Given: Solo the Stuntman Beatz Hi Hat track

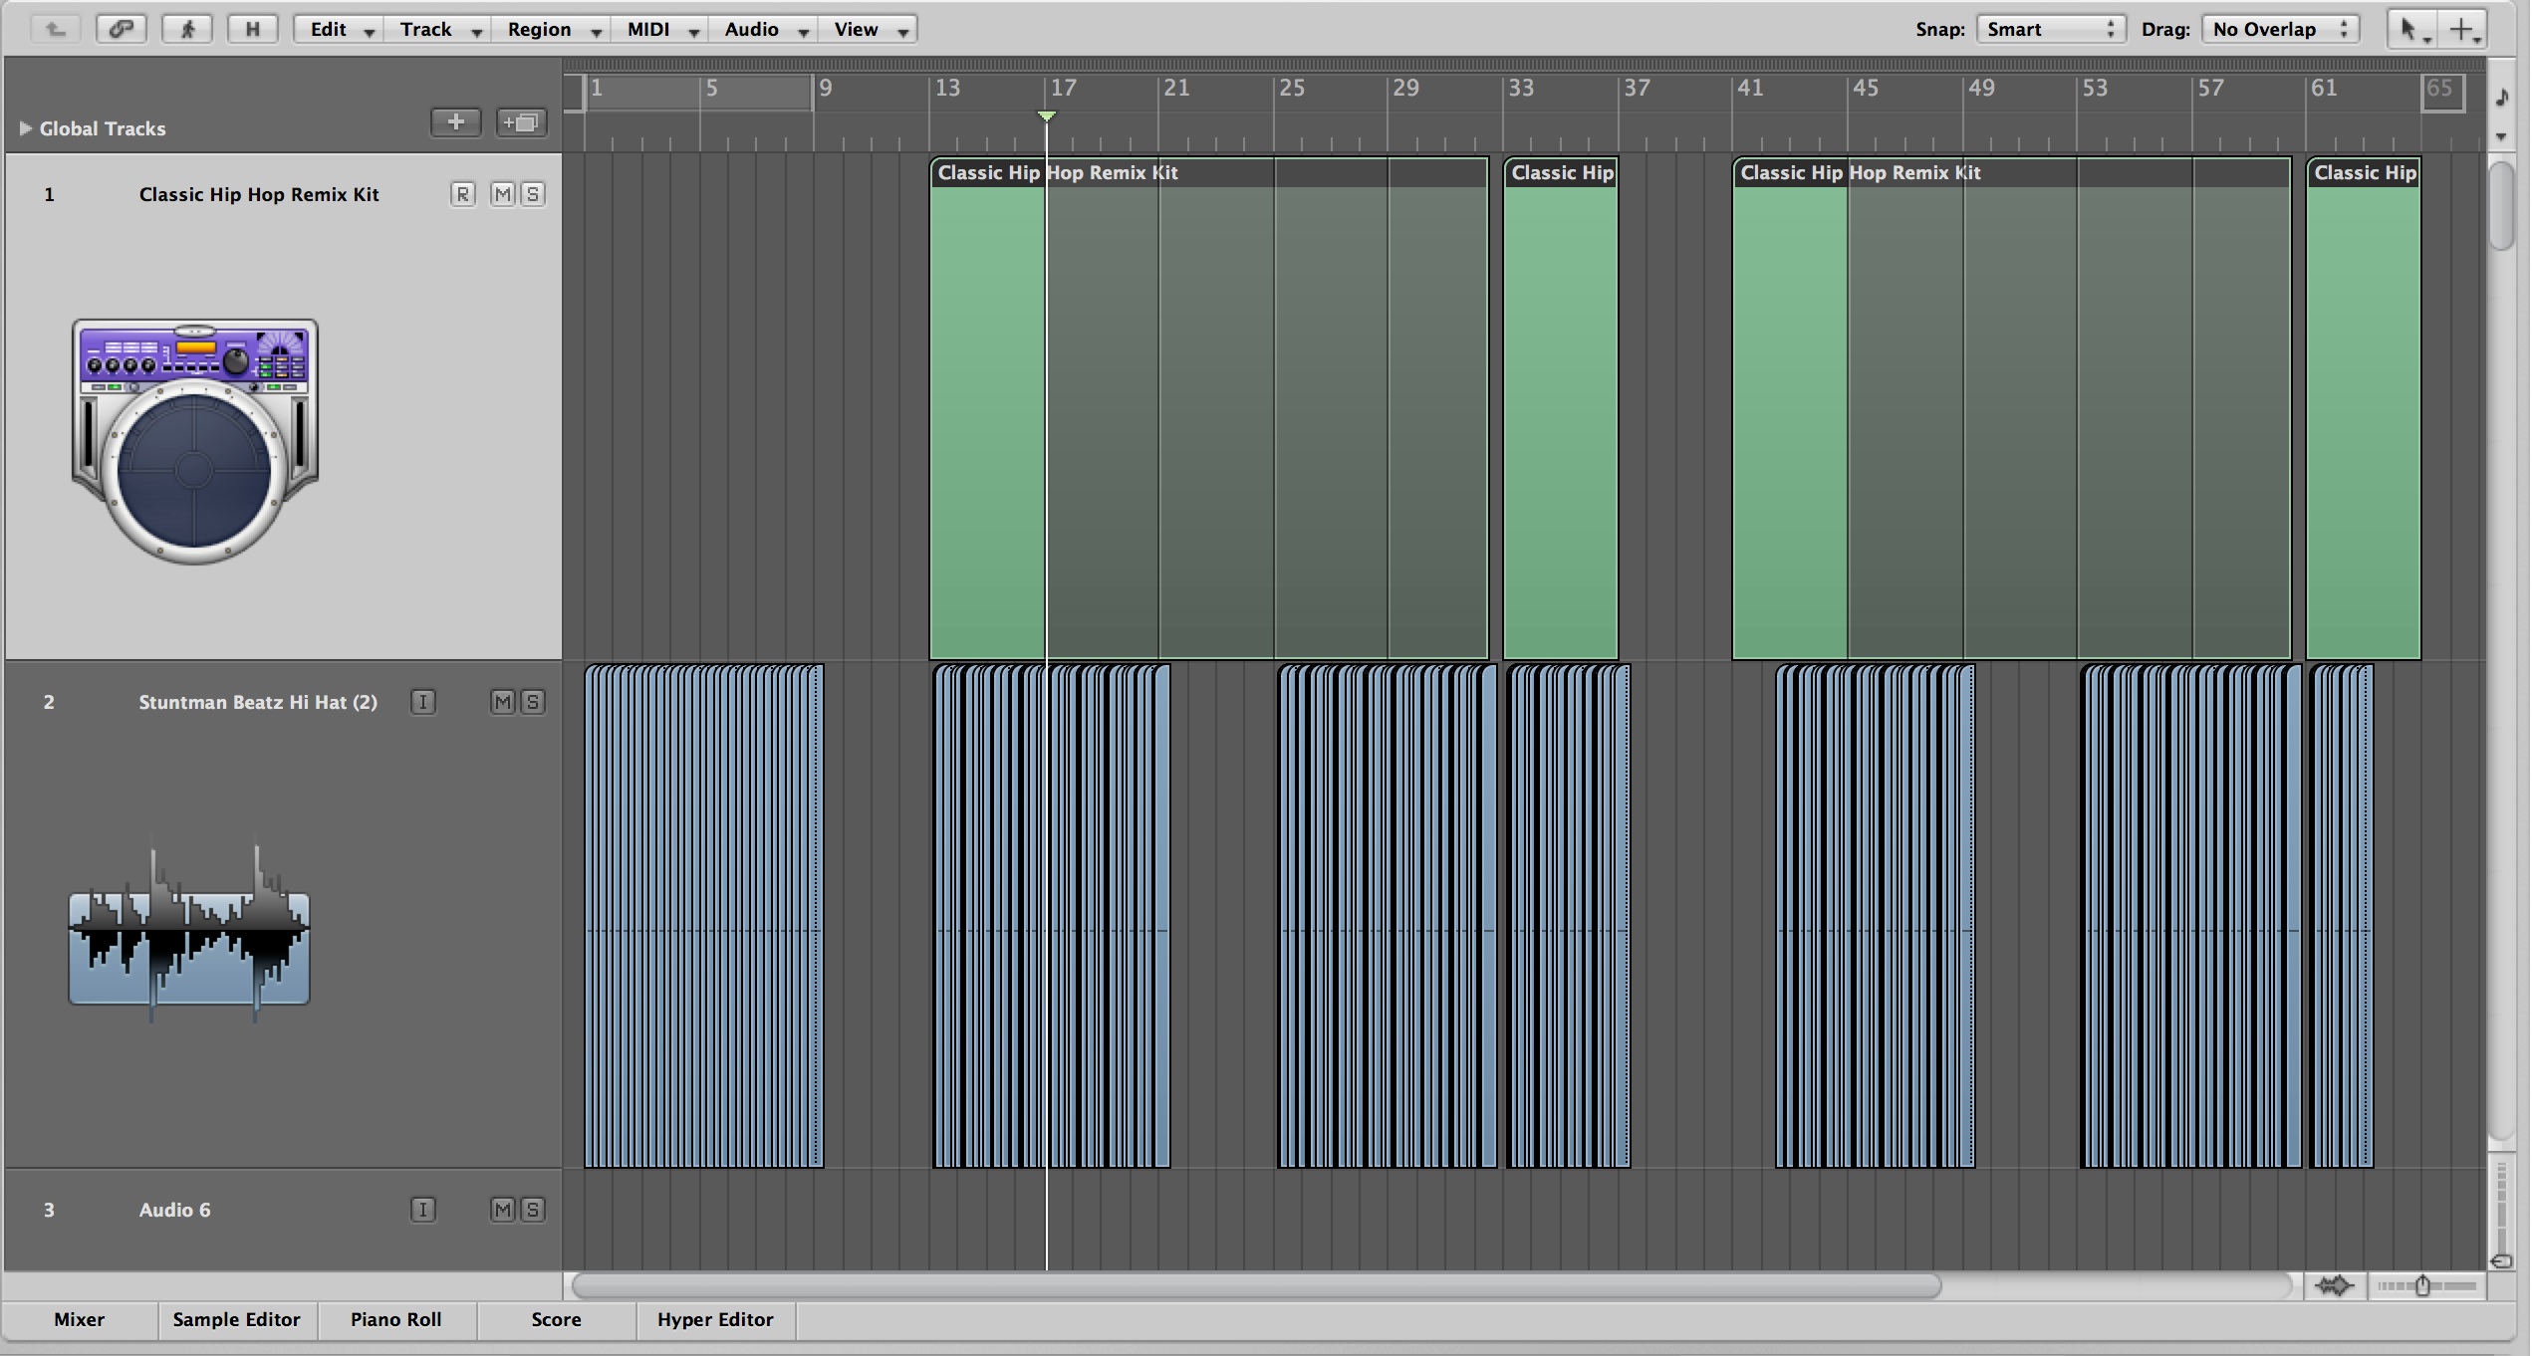Looking at the screenshot, I should pyautogui.click(x=533, y=702).
